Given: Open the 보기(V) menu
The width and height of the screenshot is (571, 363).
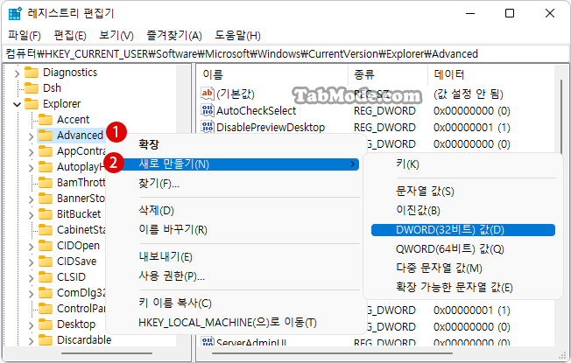Looking at the screenshot, I should click(116, 36).
